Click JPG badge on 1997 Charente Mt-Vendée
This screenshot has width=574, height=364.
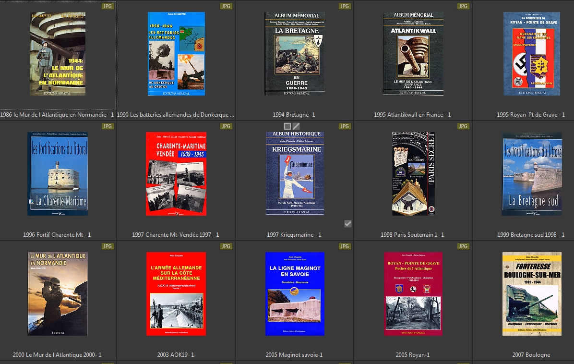[x=226, y=126]
